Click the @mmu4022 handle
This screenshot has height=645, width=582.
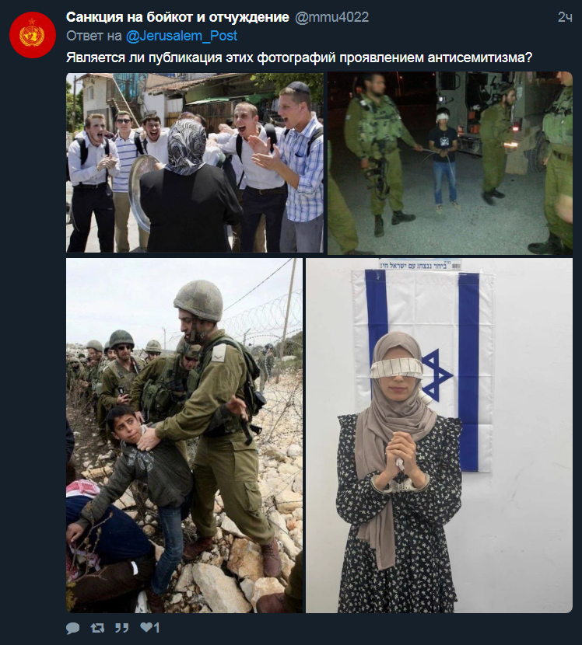click(x=332, y=17)
